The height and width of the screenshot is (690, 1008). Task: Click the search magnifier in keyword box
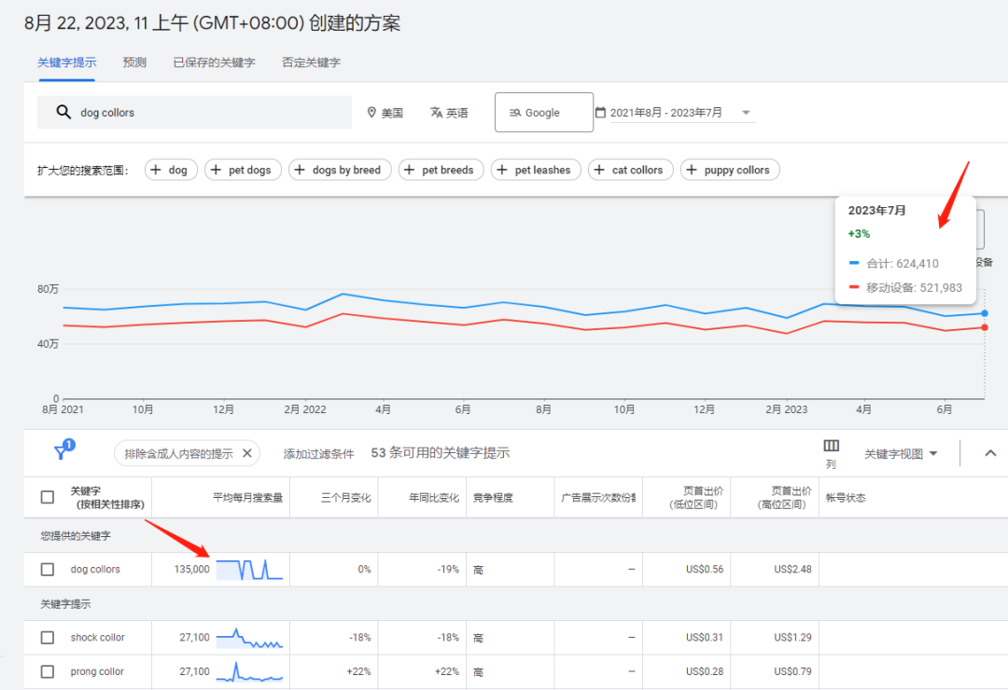tap(63, 112)
